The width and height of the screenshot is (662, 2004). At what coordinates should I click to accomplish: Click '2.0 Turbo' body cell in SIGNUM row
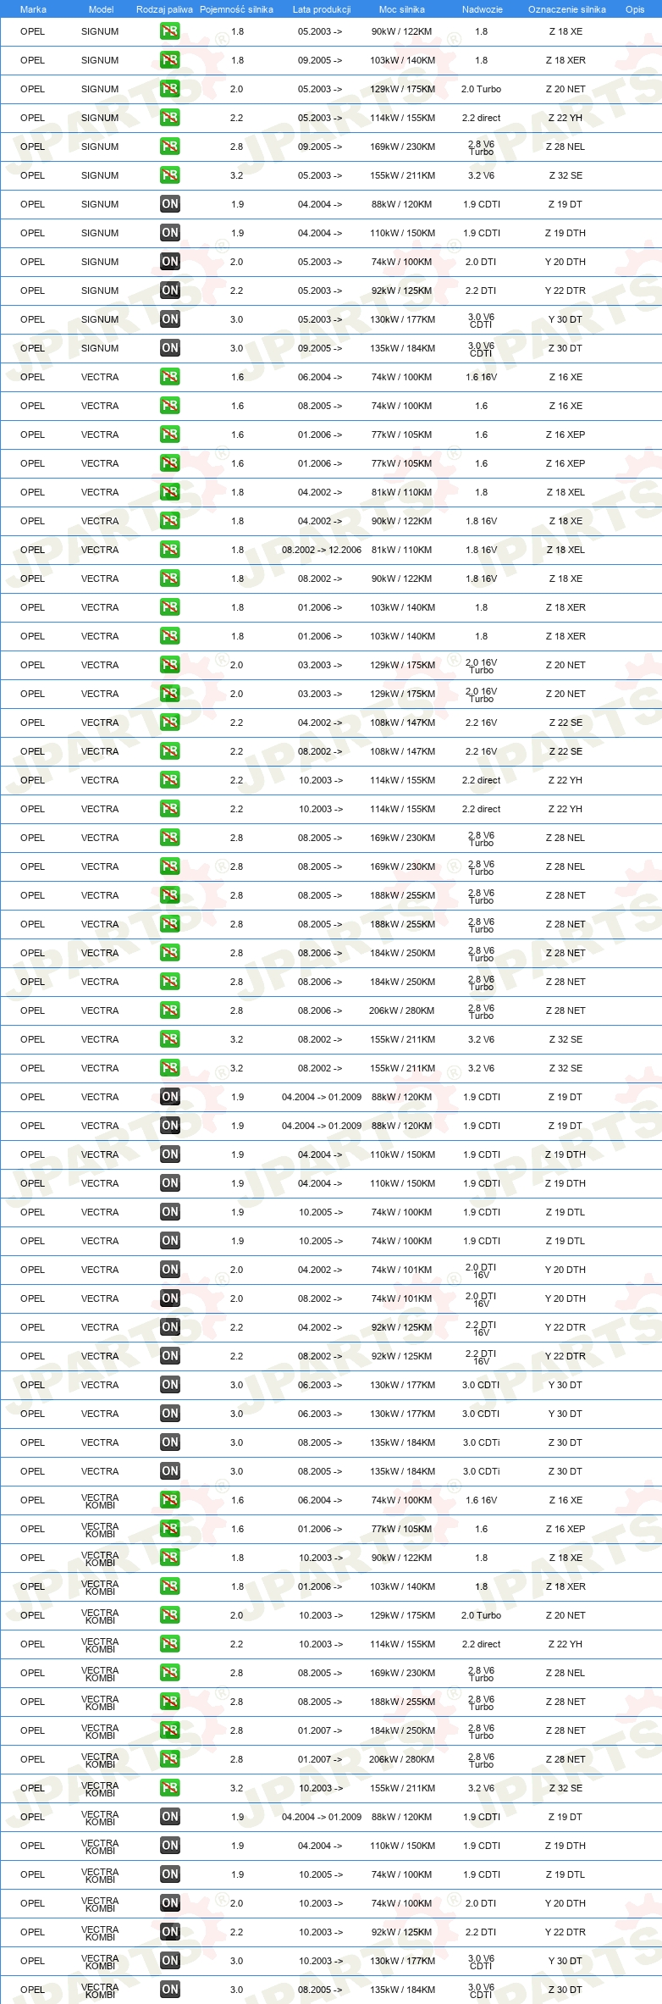(481, 89)
